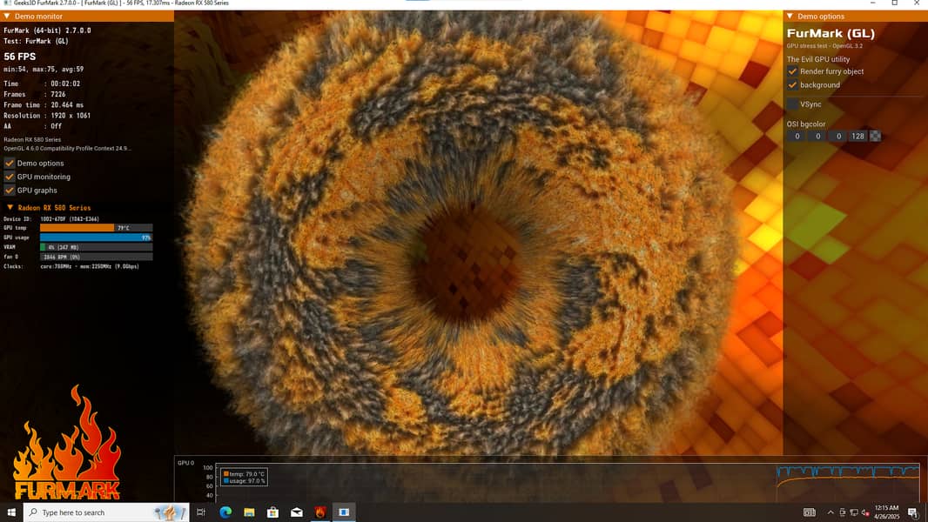
Task: Disable Render furry object checkbox
Action: 792,71
